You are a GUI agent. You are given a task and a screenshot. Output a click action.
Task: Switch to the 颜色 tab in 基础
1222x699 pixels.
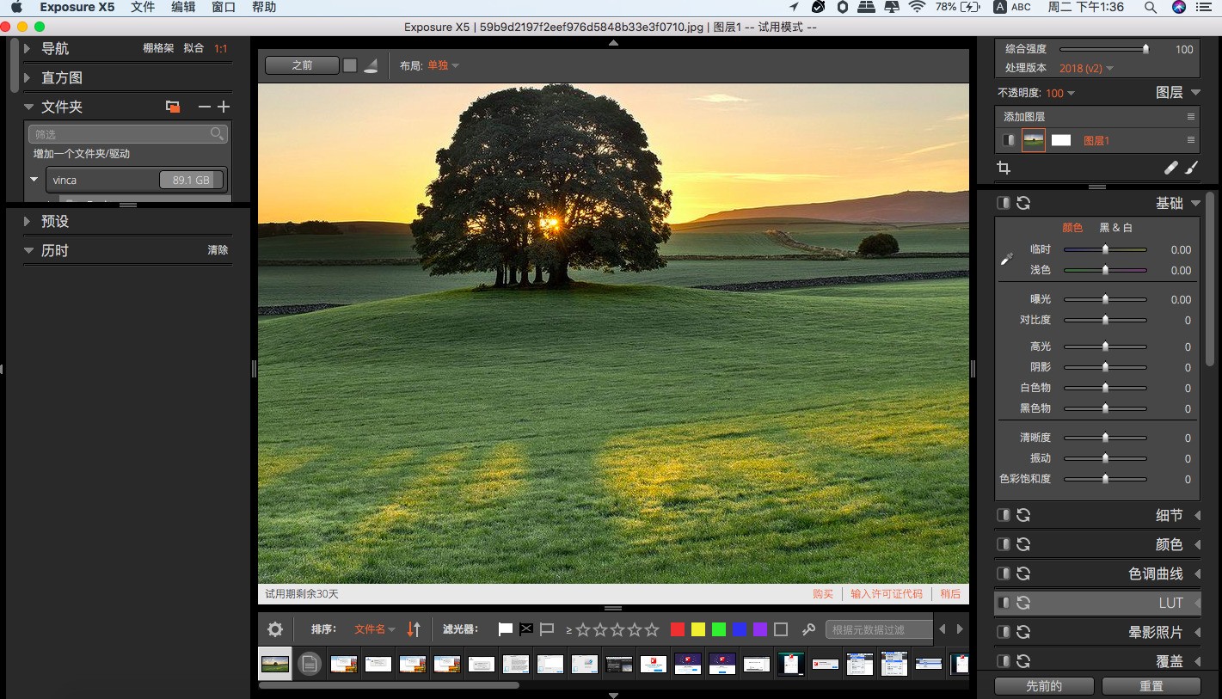[1072, 228]
